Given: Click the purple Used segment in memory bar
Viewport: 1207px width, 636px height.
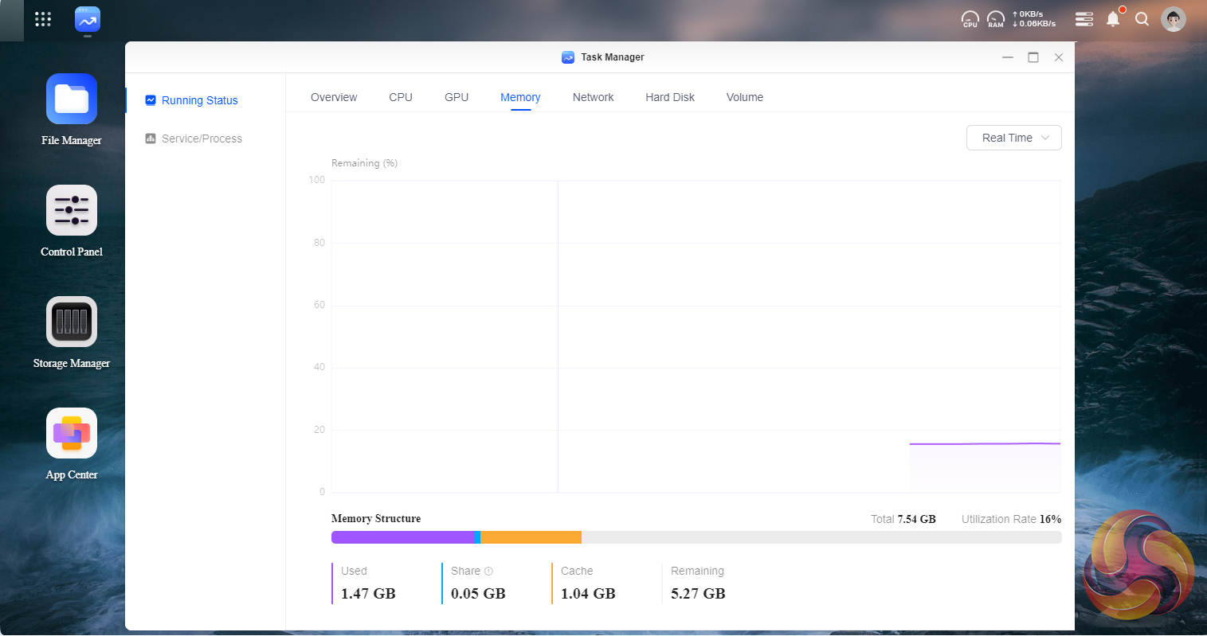Looking at the screenshot, I should [x=402, y=537].
